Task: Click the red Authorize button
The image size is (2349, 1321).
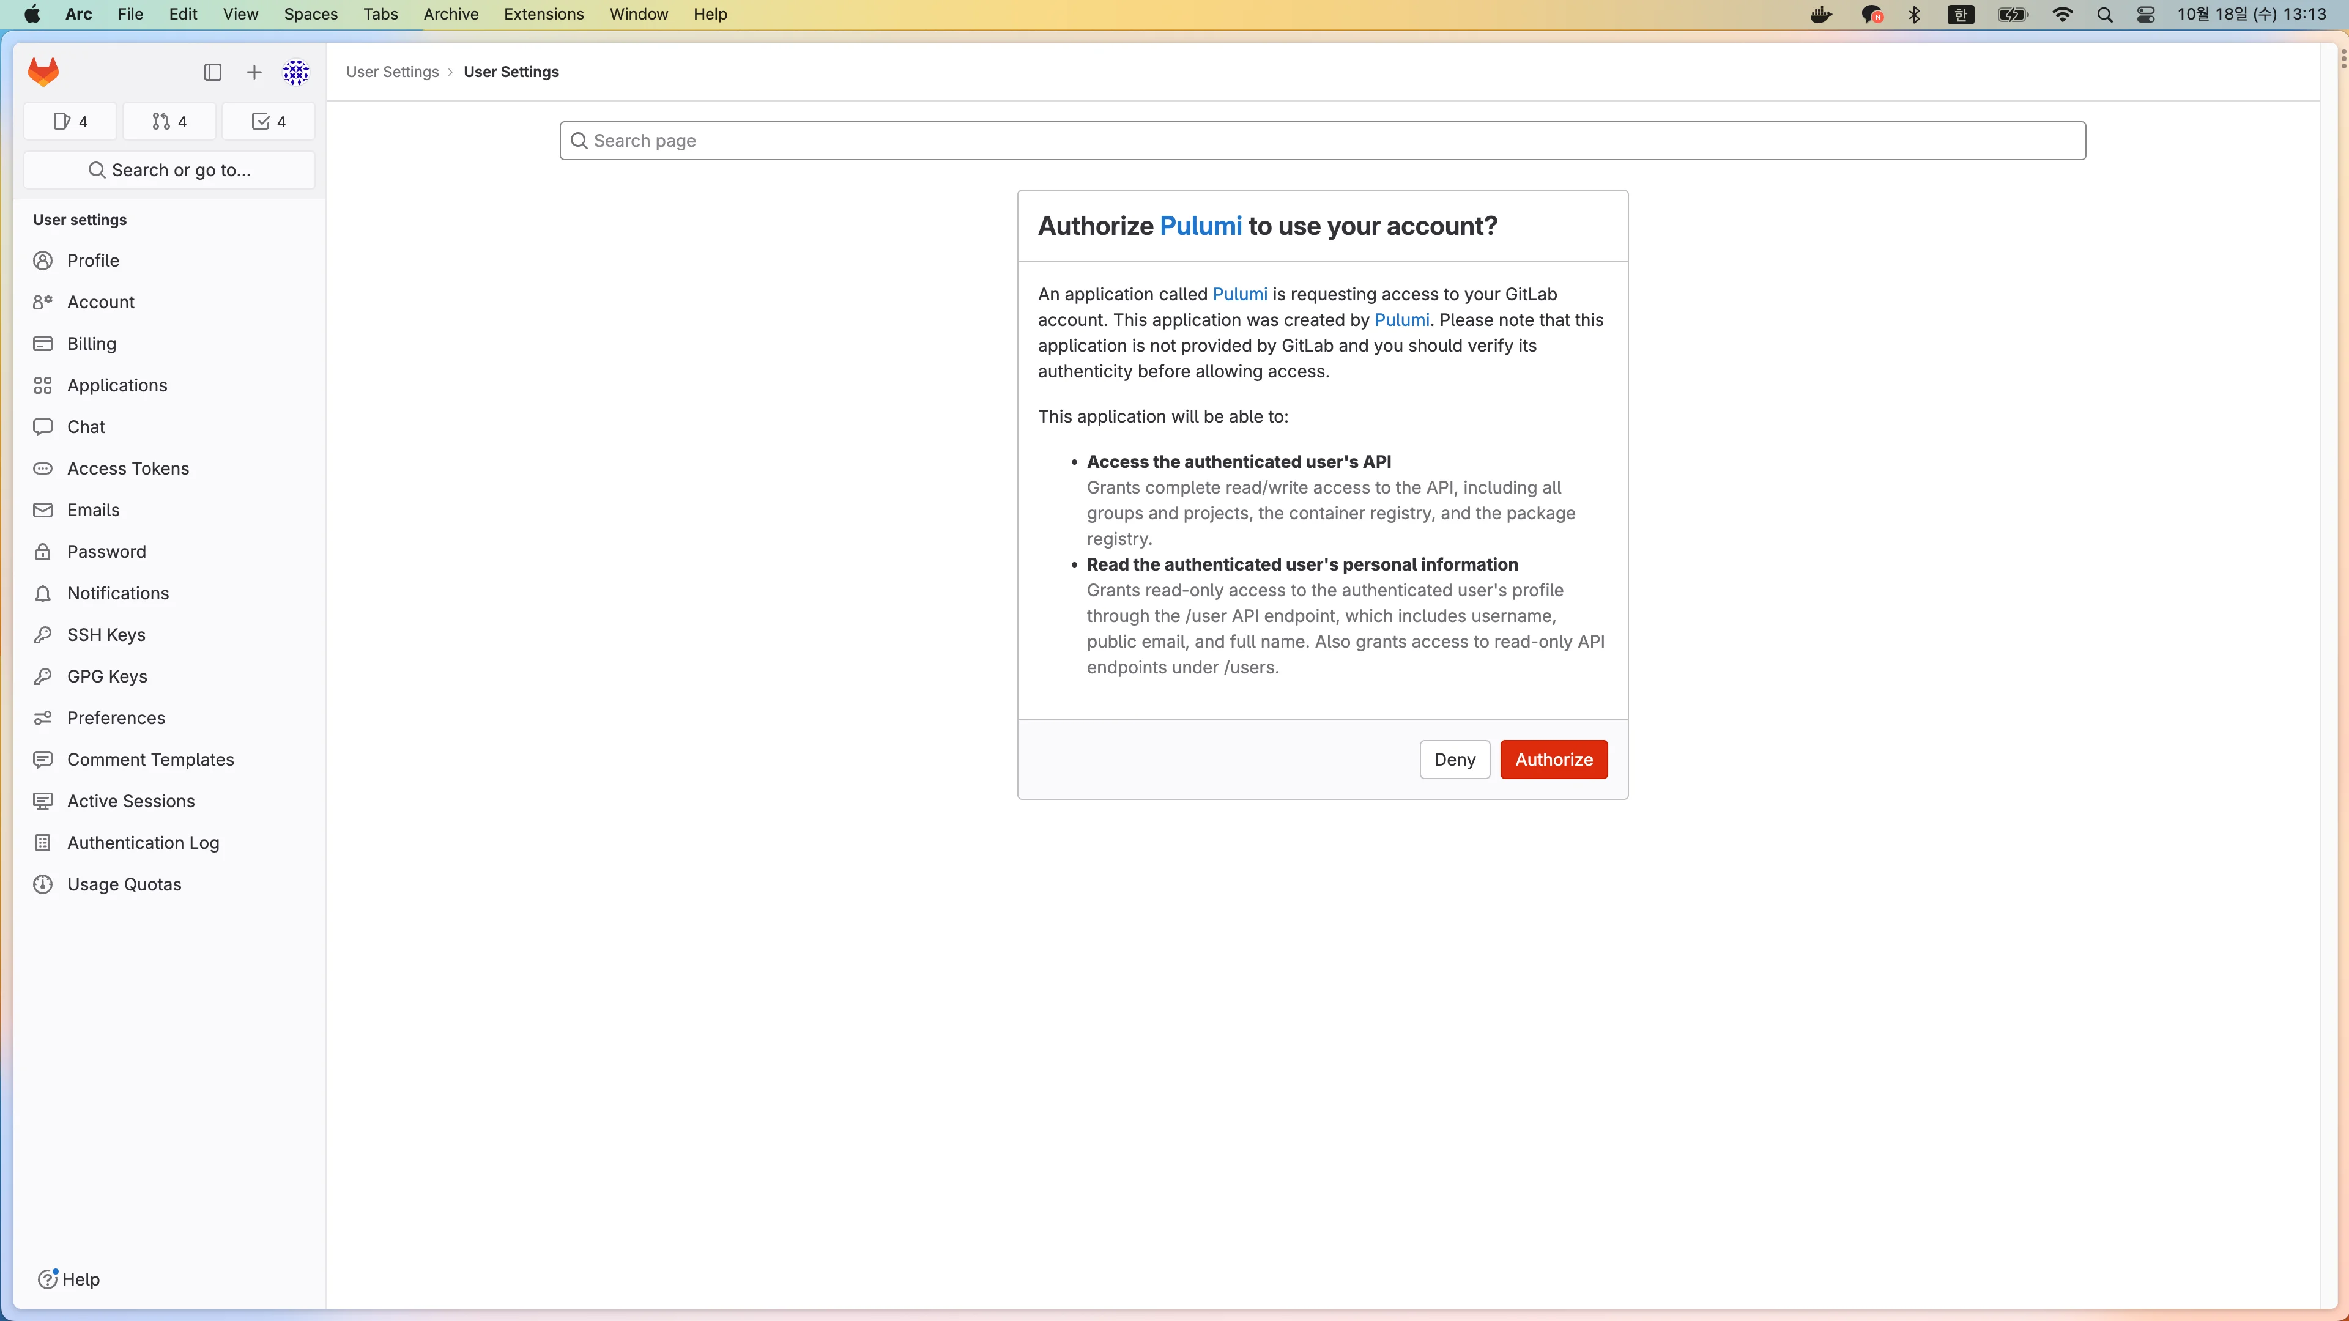Action: tap(1553, 760)
